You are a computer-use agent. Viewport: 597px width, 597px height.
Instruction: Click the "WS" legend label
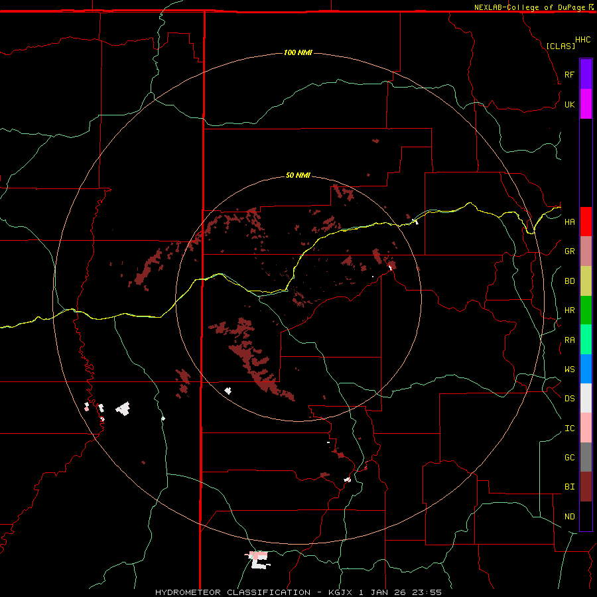(569, 369)
